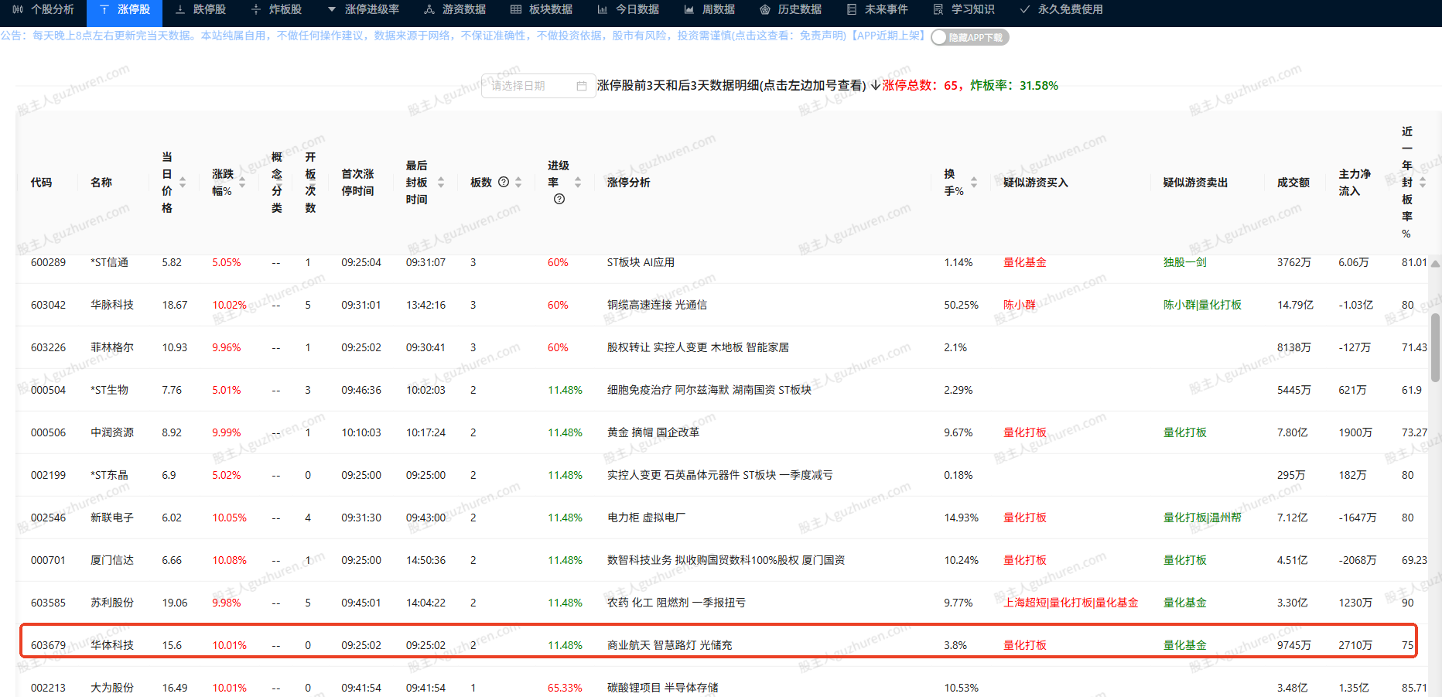Click the 炸板股 split icon

256,9
